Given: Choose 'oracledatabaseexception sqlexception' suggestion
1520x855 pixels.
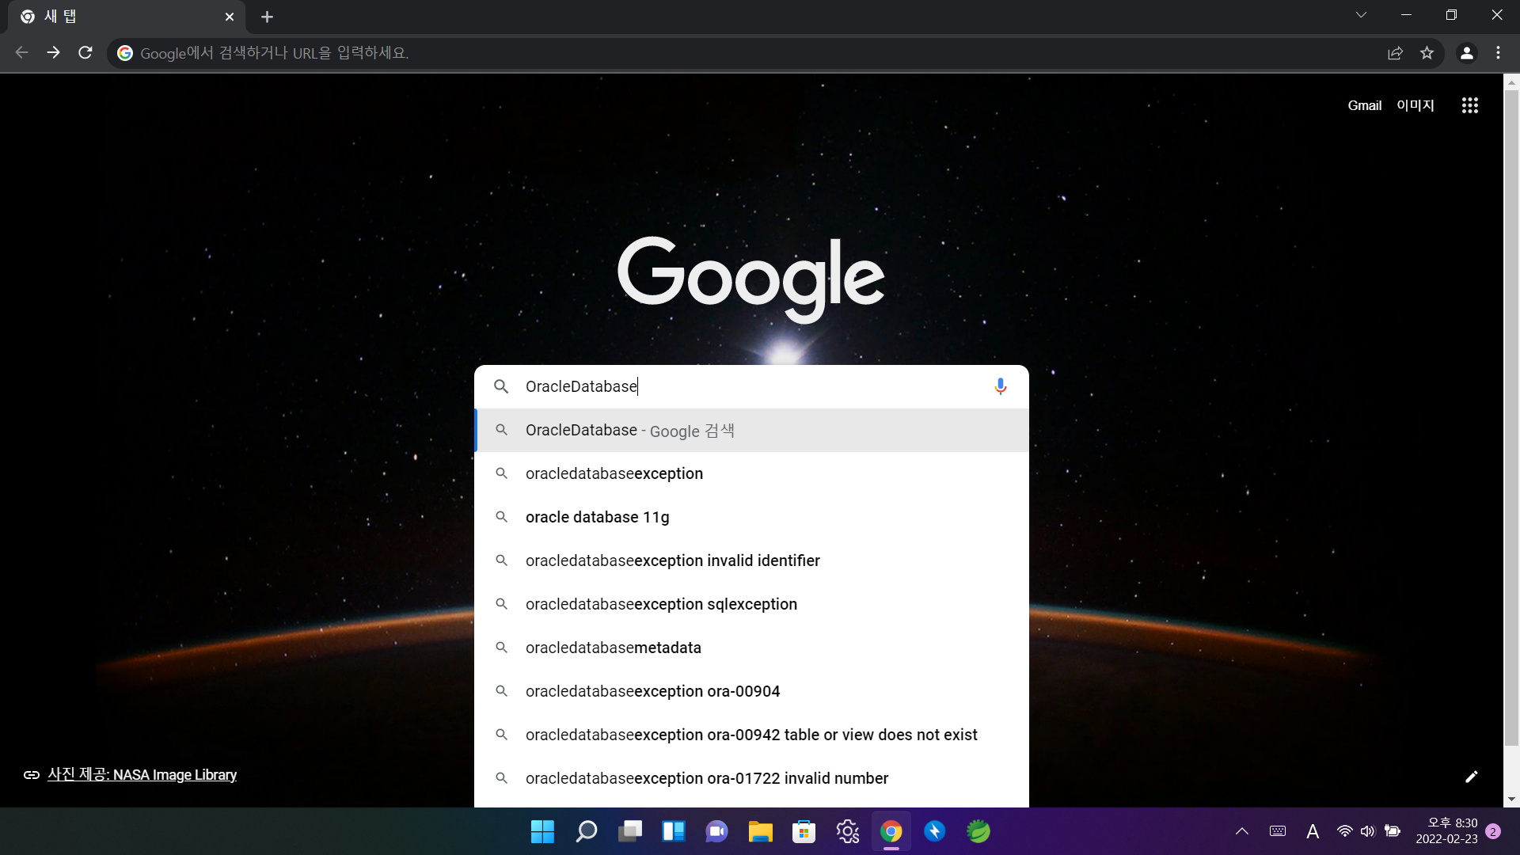Looking at the screenshot, I should [660, 604].
